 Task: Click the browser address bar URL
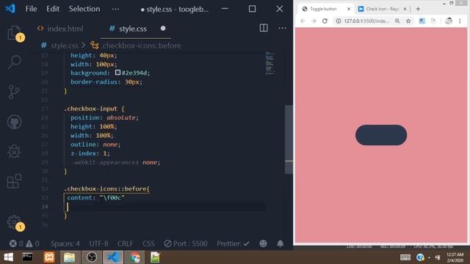(x=366, y=21)
